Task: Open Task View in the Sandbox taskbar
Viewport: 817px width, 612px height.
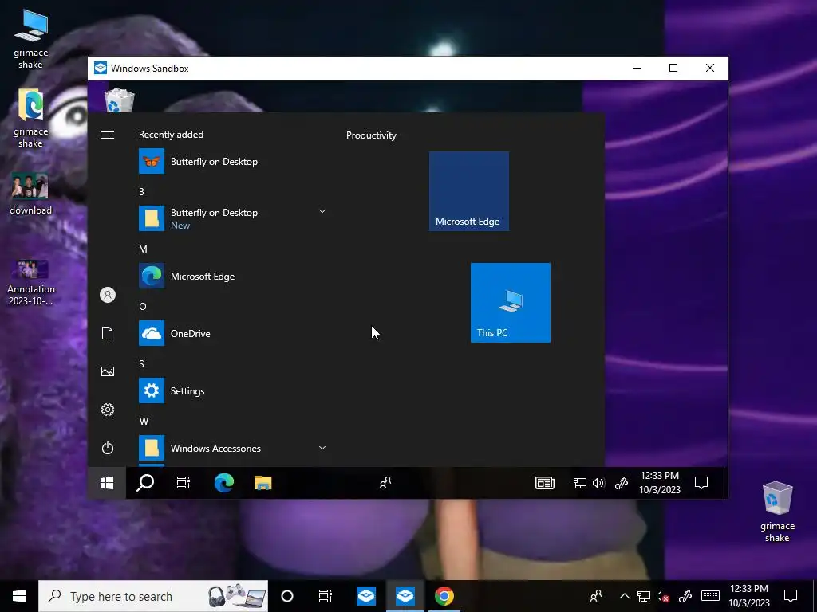Action: (184, 483)
